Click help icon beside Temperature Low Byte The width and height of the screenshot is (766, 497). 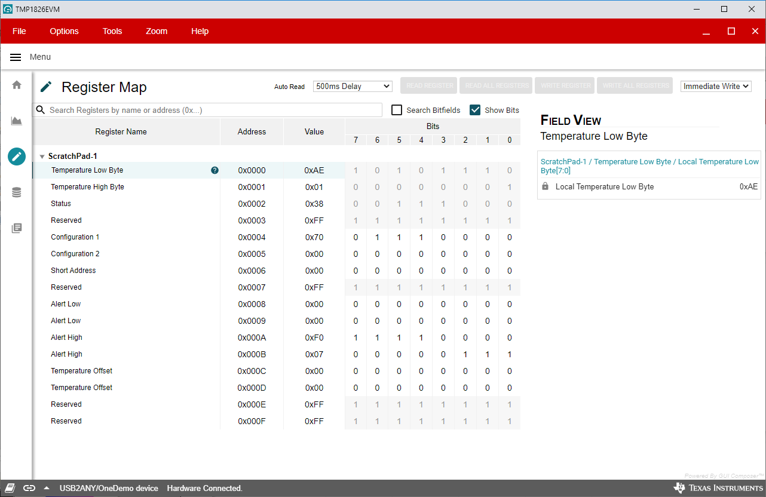coord(215,170)
